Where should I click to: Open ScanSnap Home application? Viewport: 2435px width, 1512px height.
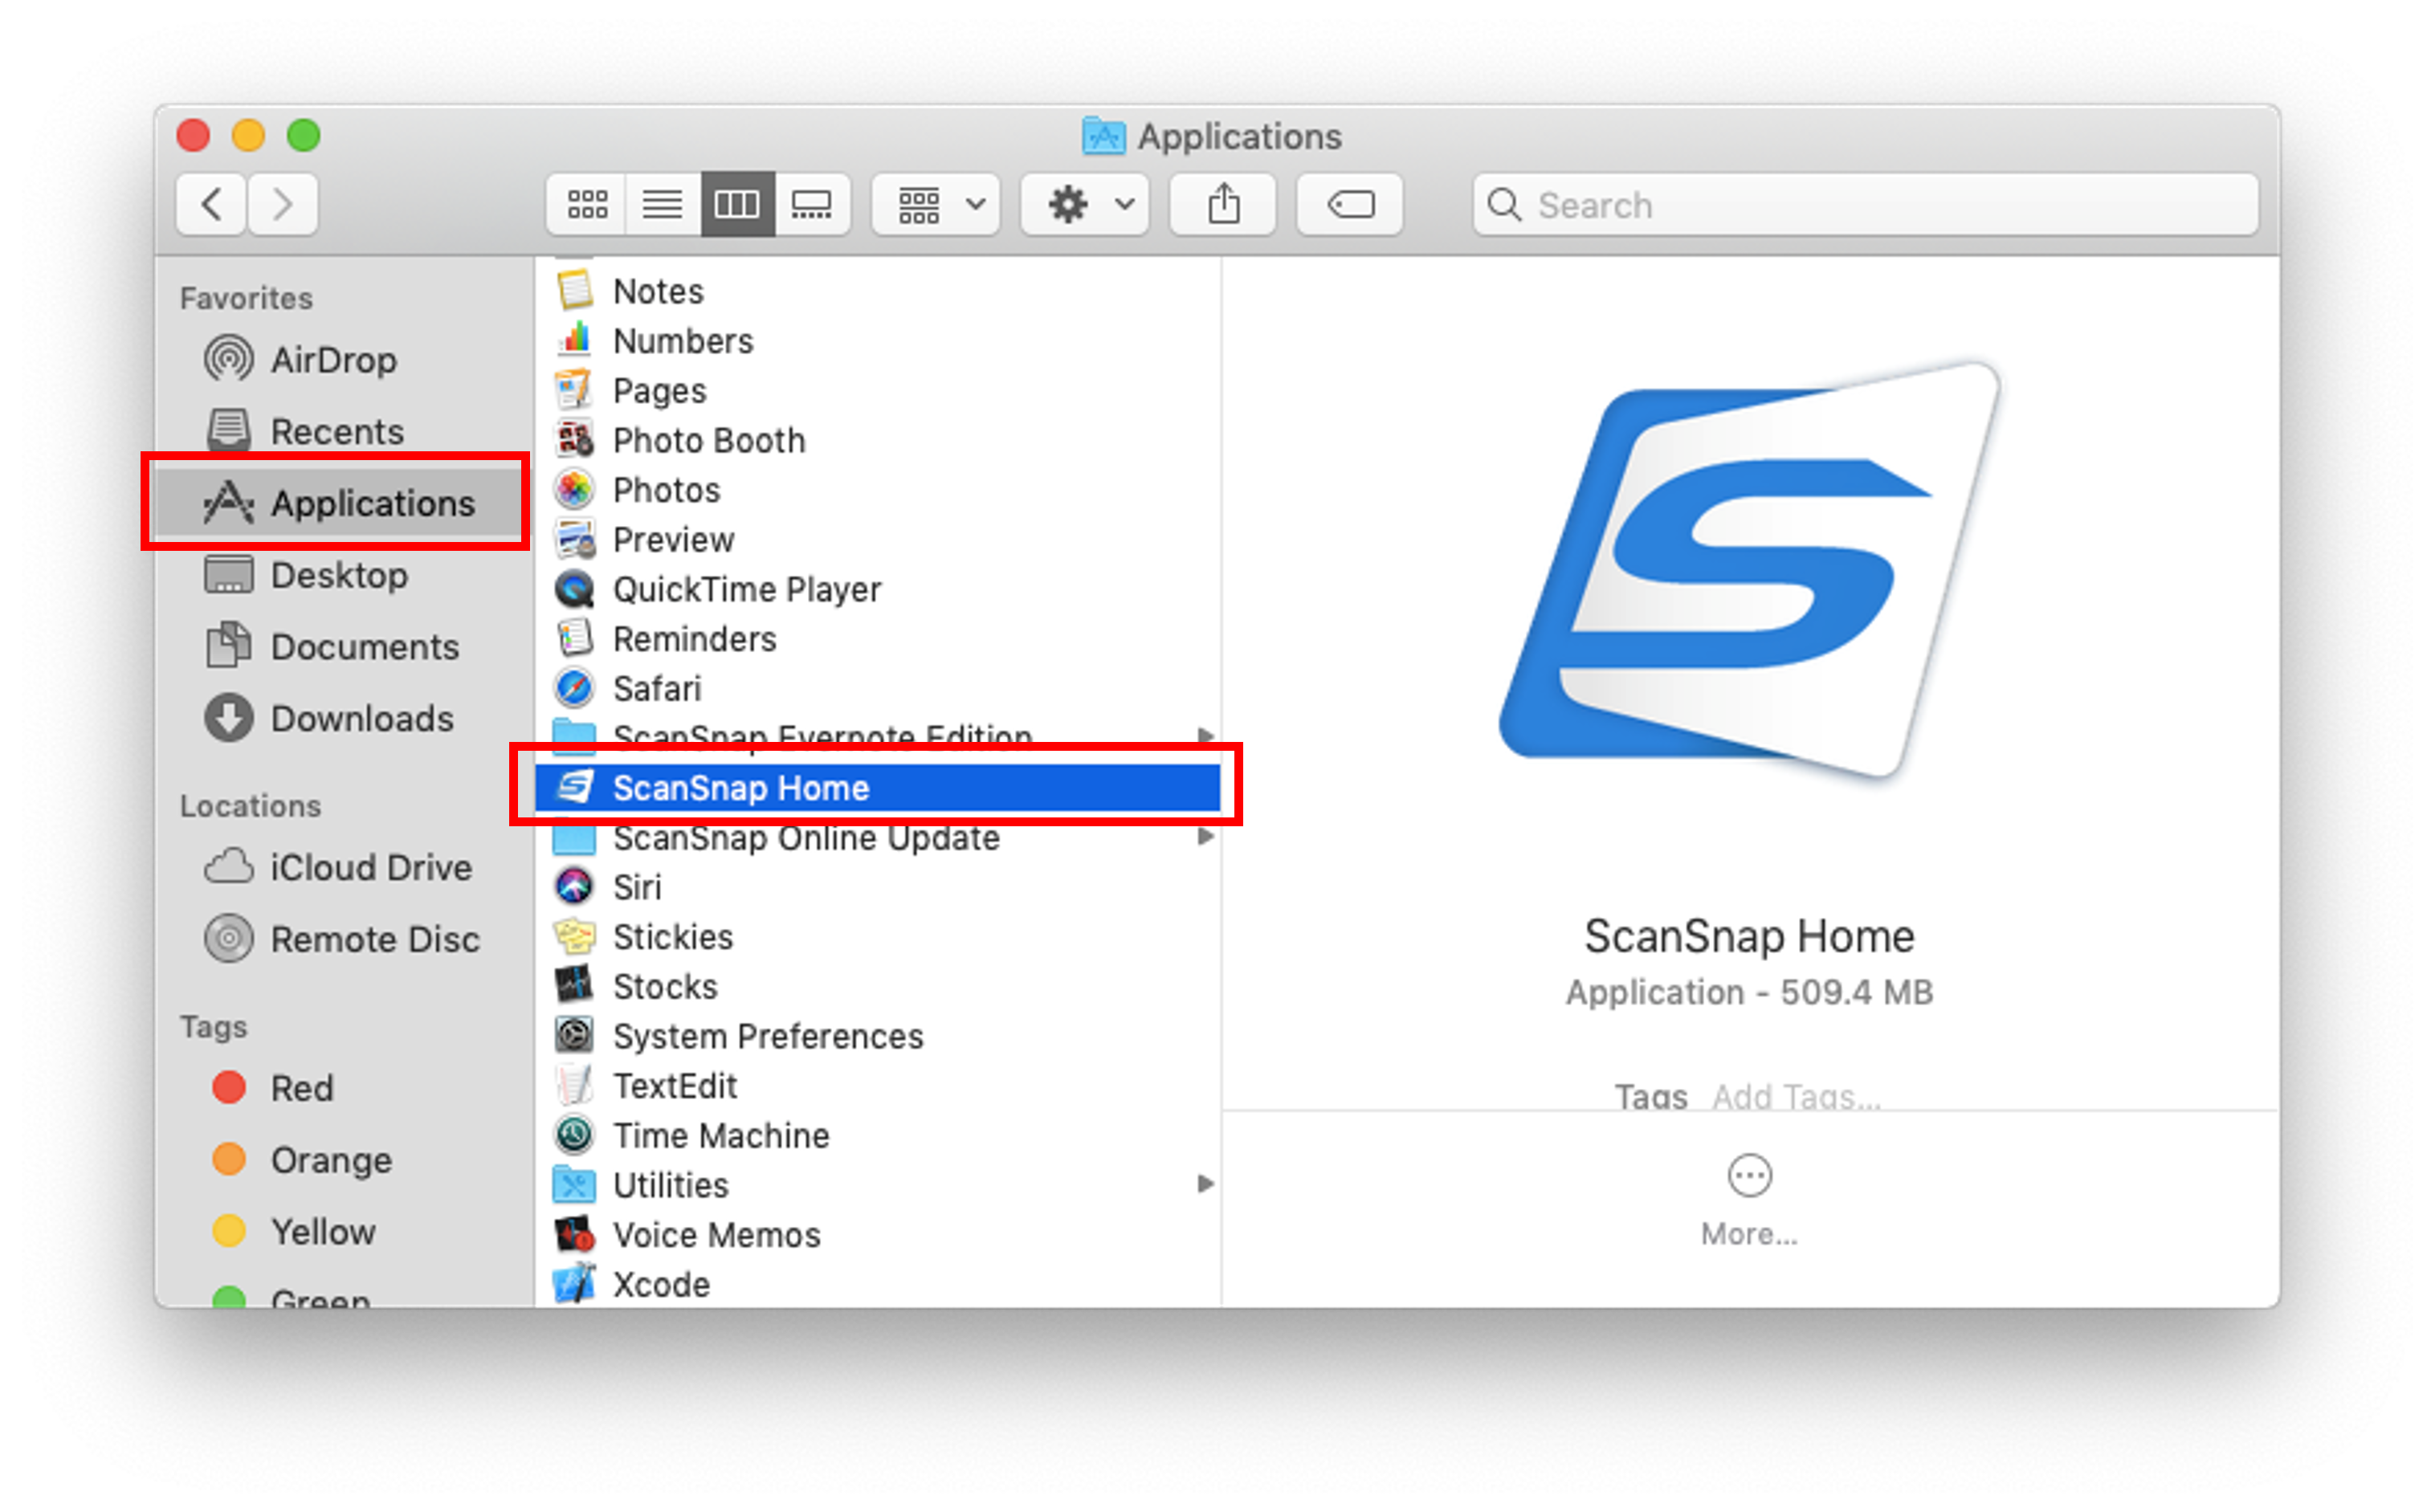(x=739, y=788)
